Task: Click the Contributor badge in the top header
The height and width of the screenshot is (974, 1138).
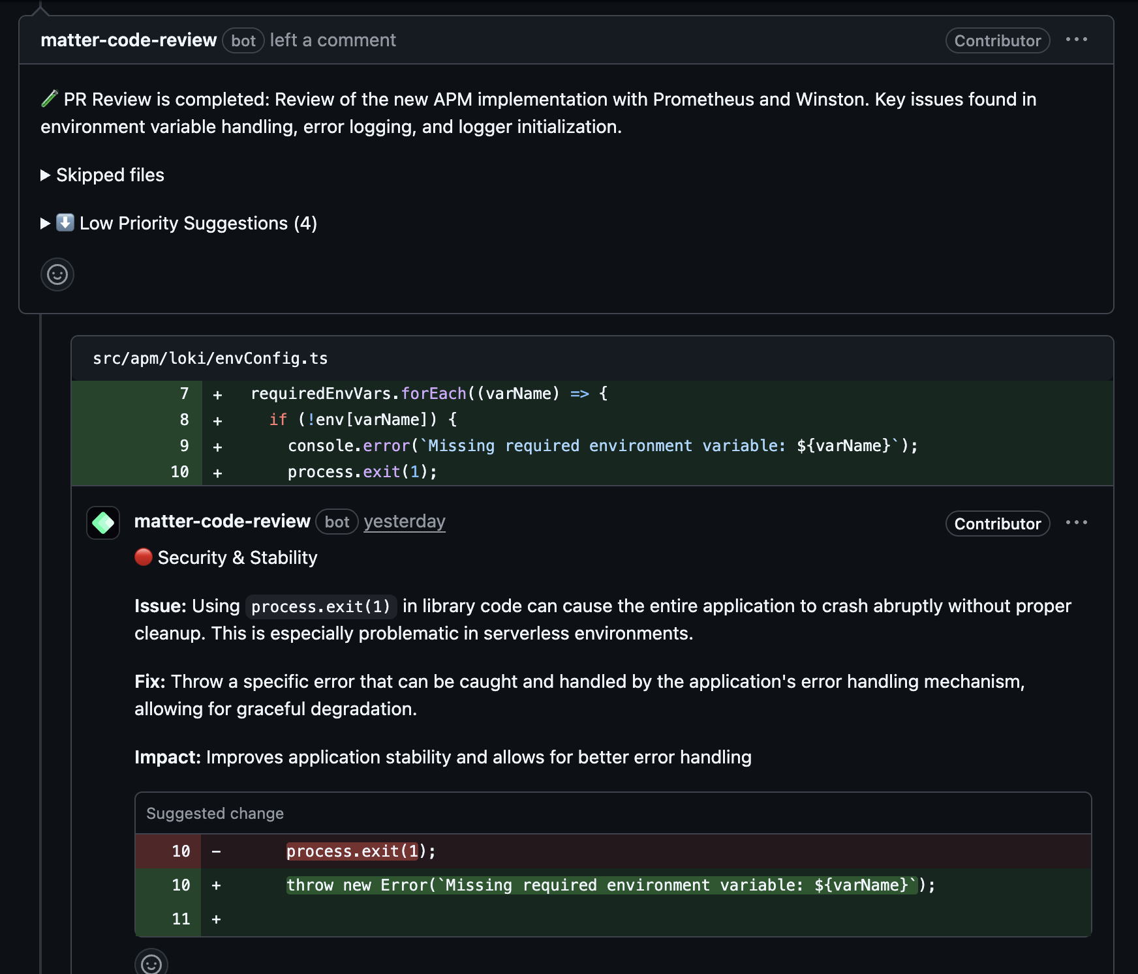Action: (997, 40)
